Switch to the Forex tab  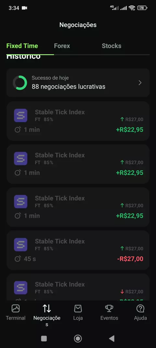[x=62, y=46]
